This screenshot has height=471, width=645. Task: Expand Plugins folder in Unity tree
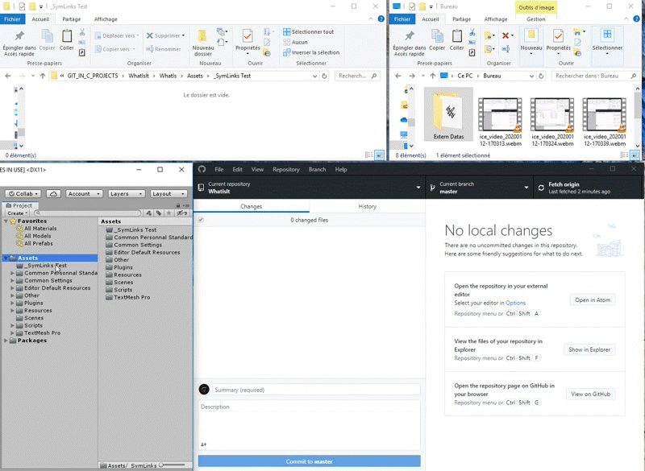[12, 303]
